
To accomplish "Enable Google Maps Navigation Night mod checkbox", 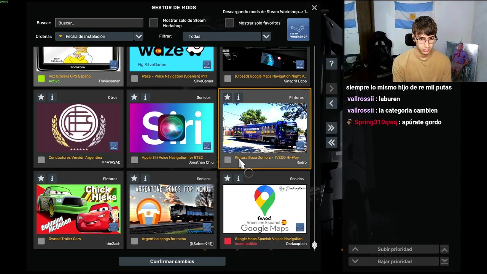I will 228,79.
